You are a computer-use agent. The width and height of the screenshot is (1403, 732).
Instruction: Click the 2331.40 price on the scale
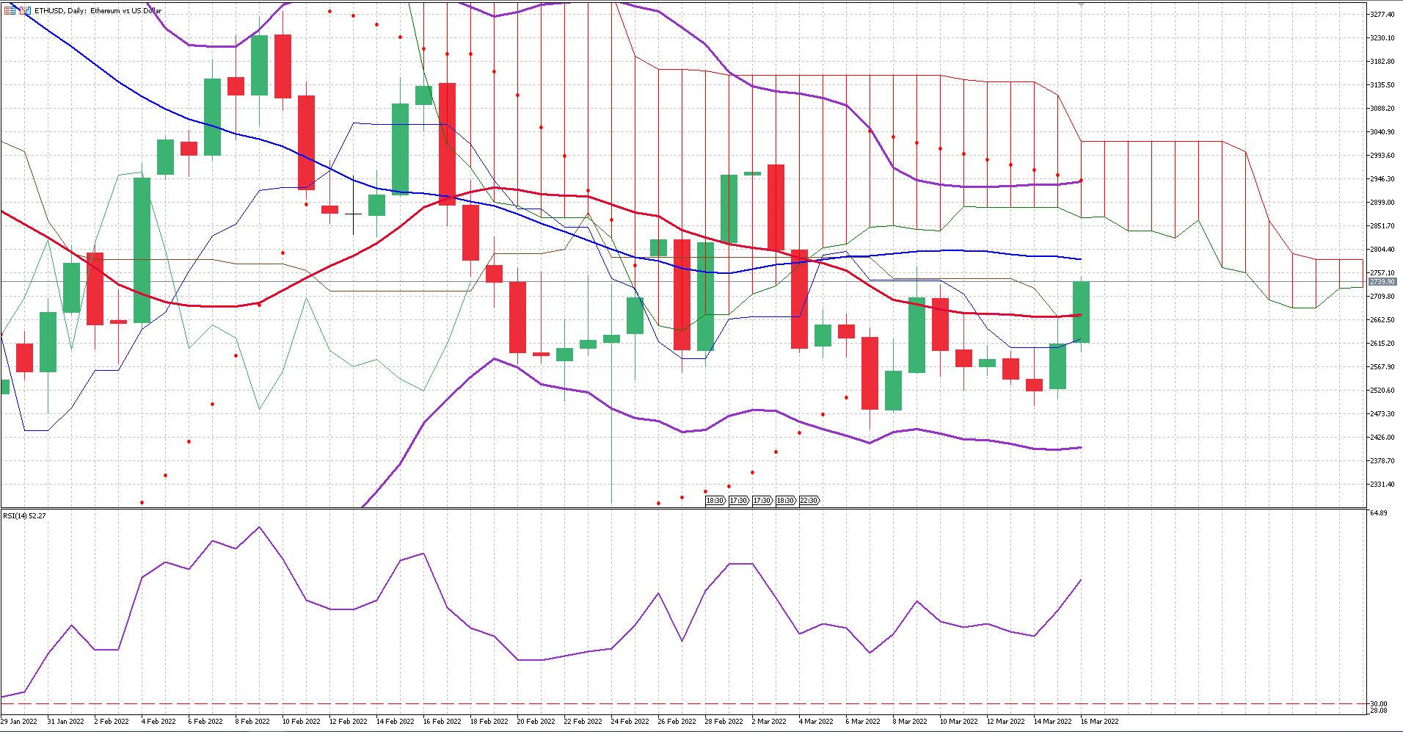point(1382,485)
